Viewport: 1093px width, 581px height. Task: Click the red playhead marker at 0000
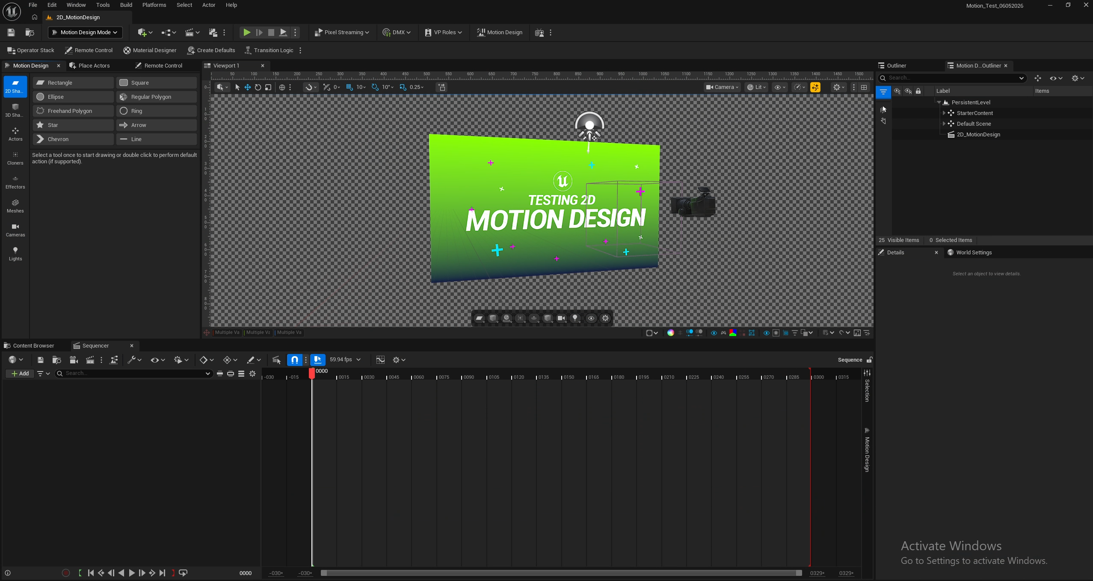click(312, 373)
